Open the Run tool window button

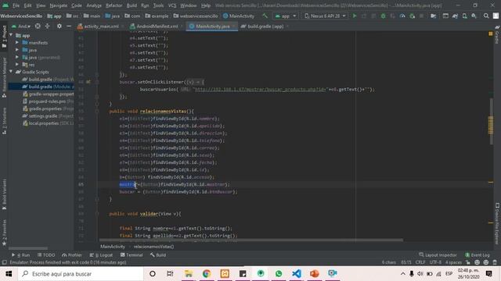[x=21, y=255]
